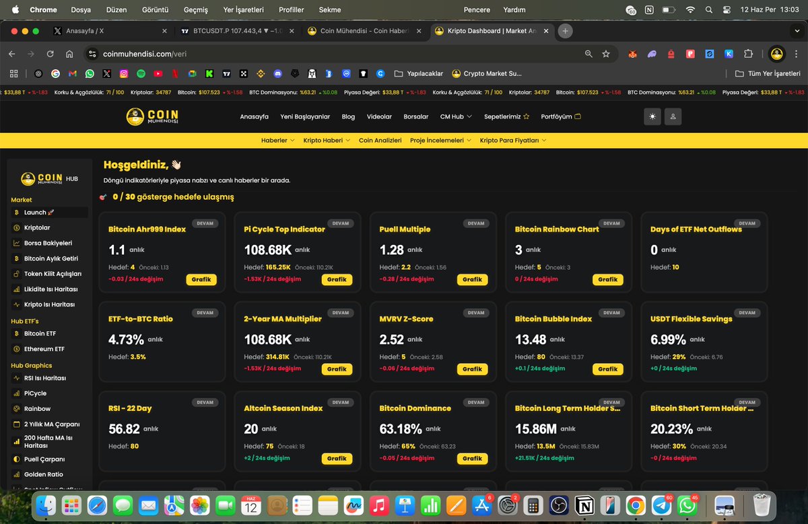Open Finder from the Dock
This screenshot has height=524, width=808.
click(x=46, y=505)
